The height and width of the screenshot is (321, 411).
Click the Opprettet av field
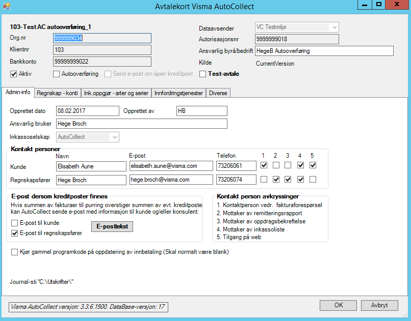pos(202,111)
